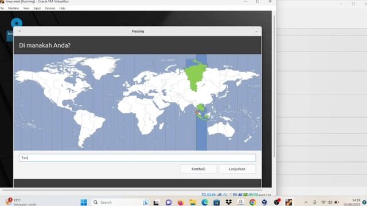This screenshot has height=206, width=367.
Task: Open the Help menu in VirtualBox
Action: pyautogui.click(x=63, y=8)
